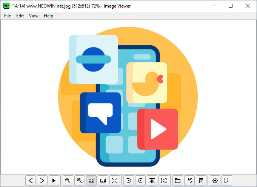Enter fullscreen mode from toolbar
The height and width of the screenshot is (187, 257).
[x=115, y=181]
